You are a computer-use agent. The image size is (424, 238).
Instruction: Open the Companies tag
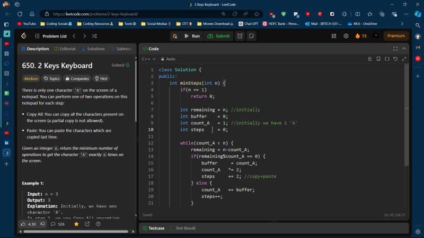coord(77,78)
